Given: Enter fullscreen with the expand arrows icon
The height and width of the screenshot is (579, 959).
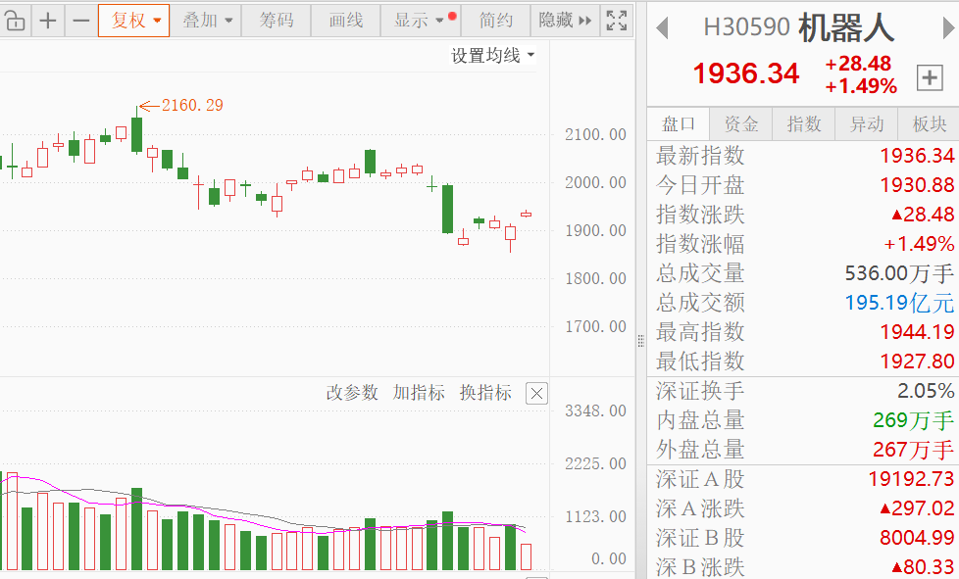Looking at the screenshot, I should click(x=616, y=20).
